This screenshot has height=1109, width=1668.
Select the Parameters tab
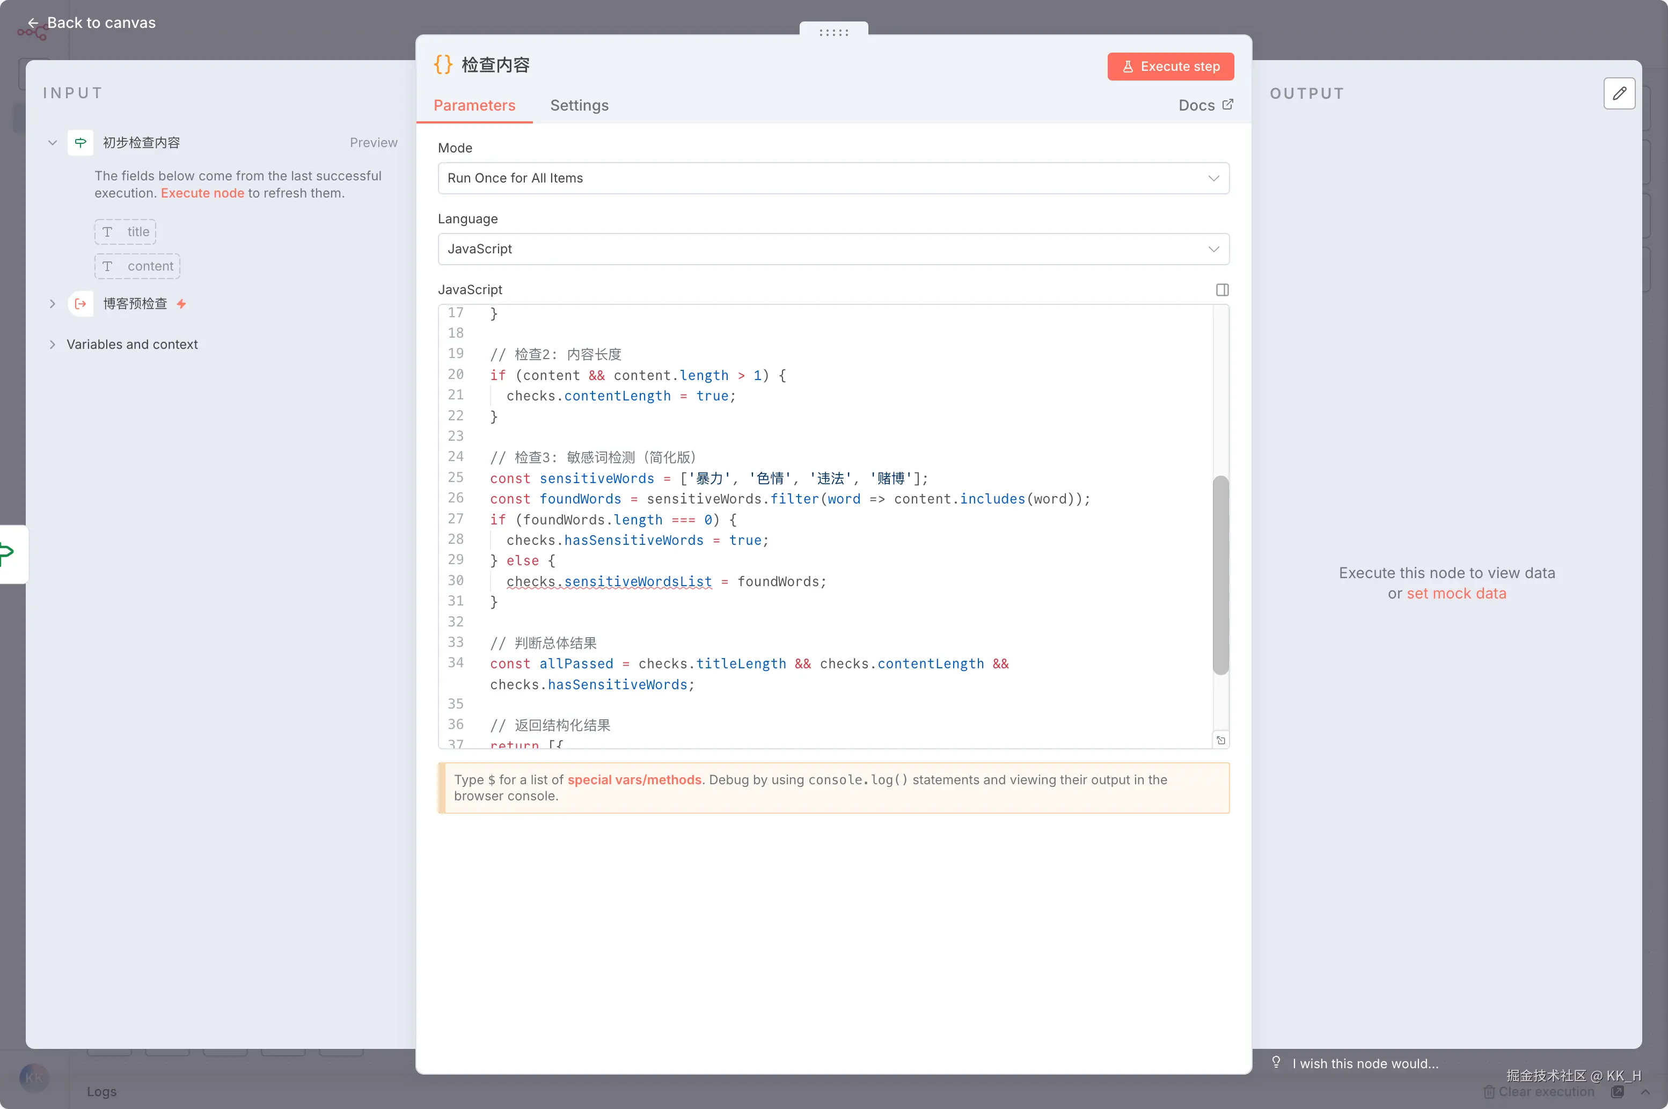point(474,105)
